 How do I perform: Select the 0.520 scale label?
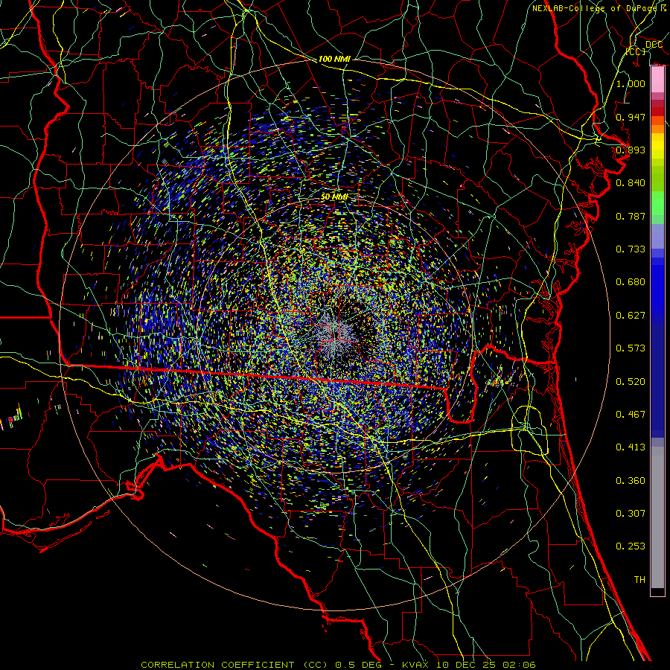[631, 381]
